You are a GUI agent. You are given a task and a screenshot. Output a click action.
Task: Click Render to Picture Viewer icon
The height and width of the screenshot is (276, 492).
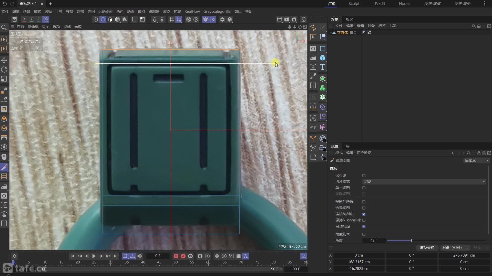tap(287, 19)
